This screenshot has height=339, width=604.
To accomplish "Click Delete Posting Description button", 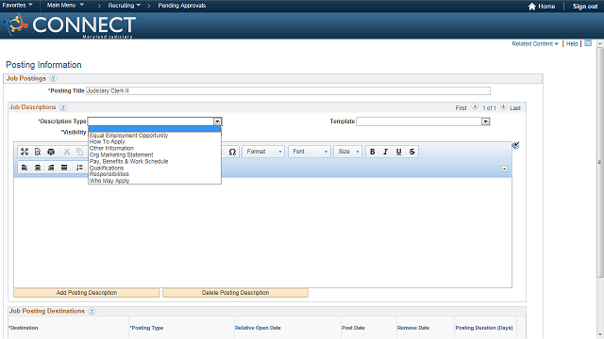I will [x=235, y=293].
